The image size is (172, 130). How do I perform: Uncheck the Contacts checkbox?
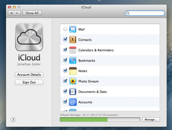point(65,39)
